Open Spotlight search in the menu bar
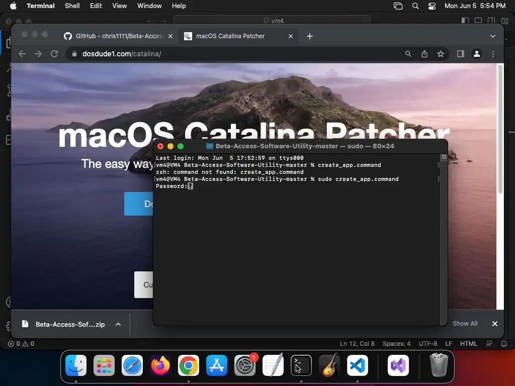Image resolution: width=515 pixels, height=386 pixels. 415,6
